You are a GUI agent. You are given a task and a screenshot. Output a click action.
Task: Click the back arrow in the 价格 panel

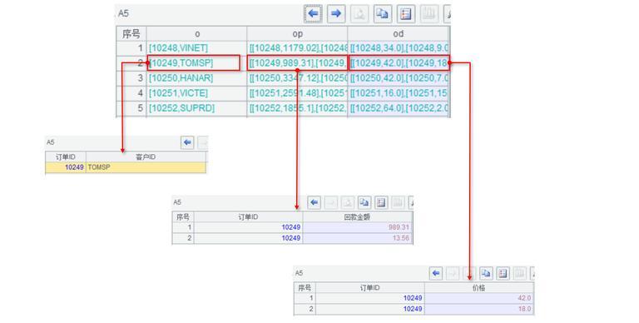(436, 273)
